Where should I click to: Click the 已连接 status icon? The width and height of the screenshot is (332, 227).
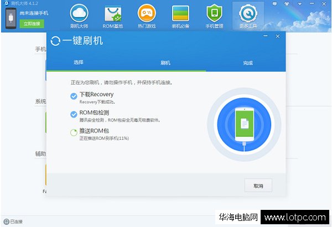coord(6,221)
